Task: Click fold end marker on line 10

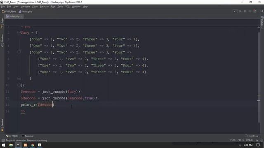Action: [19, 85]
